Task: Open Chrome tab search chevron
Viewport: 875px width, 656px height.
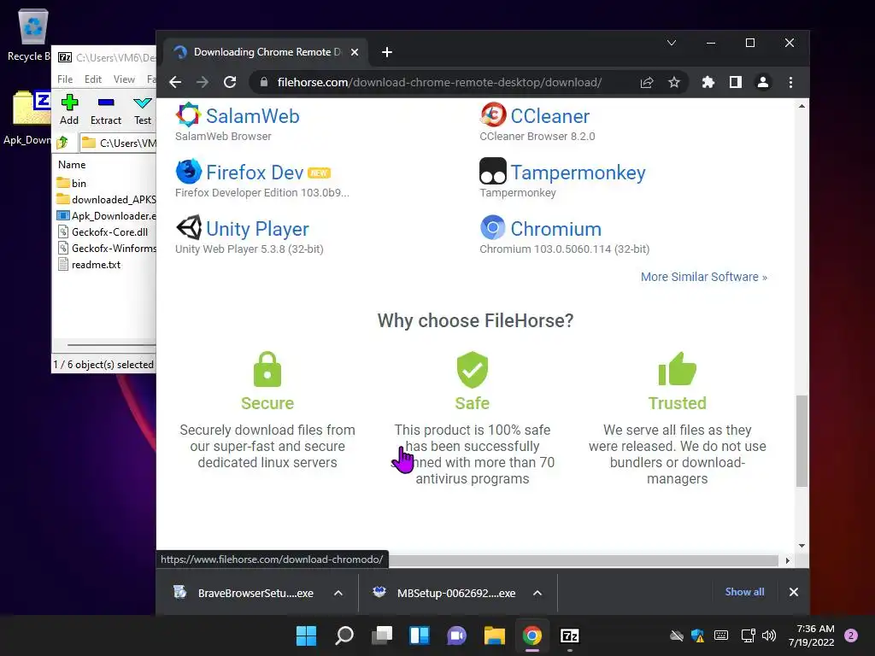Action: [672, 43]
